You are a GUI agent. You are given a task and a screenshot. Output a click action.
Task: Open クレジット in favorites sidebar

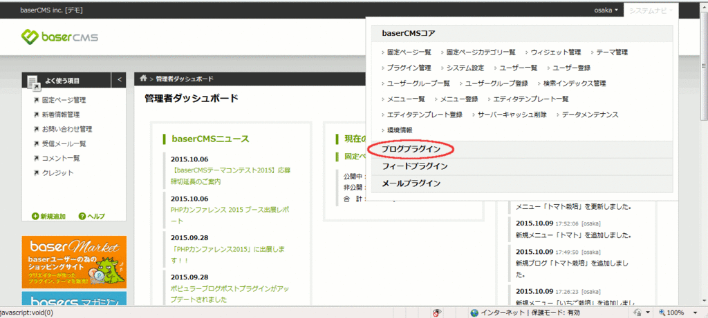(x=57, y=173)
